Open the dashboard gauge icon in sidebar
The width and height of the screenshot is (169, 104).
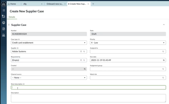tap(4, 23)
